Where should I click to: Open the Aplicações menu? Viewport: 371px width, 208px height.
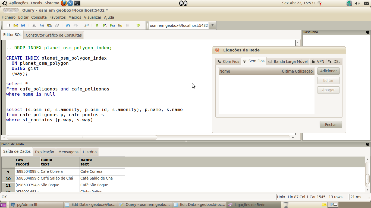tap(19, 3)
